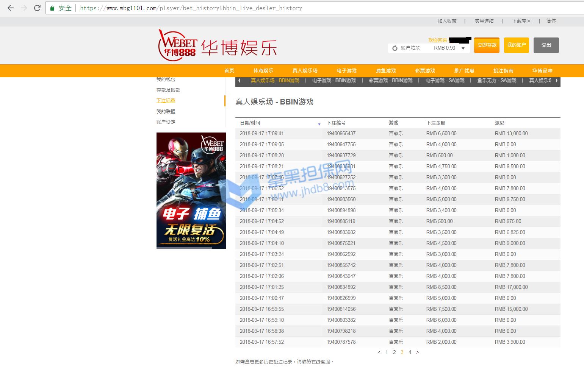
Task: Open 投注指南 menu item
Action: [x=503, y=71]
